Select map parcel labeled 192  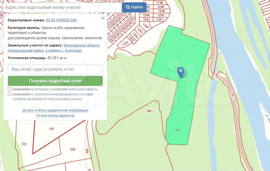[51, 129]
